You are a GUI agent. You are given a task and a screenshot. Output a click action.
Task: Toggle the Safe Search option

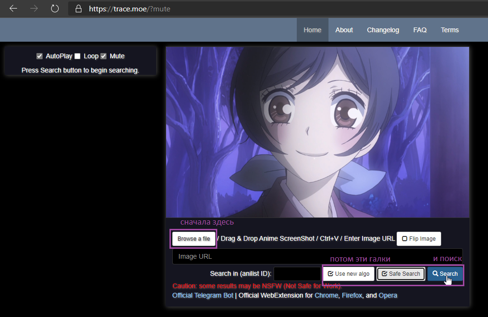pos(401,274)
